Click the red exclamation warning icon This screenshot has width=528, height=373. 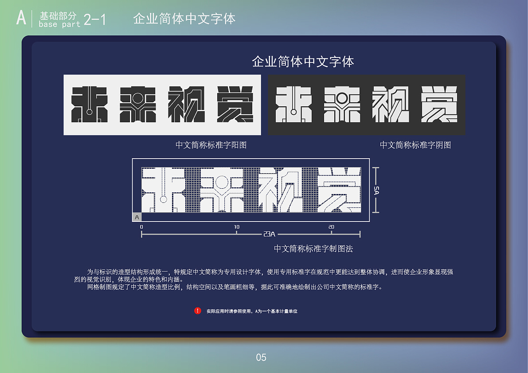[198, 311]
